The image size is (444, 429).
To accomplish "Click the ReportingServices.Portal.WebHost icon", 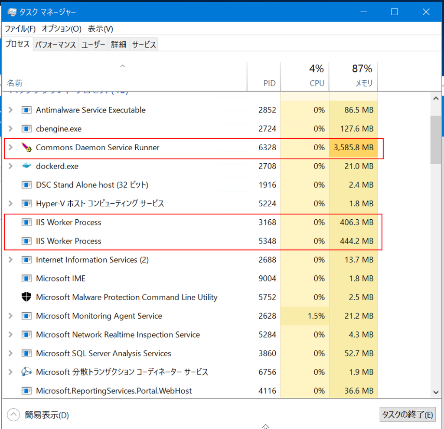I will [x=26, y=390].
